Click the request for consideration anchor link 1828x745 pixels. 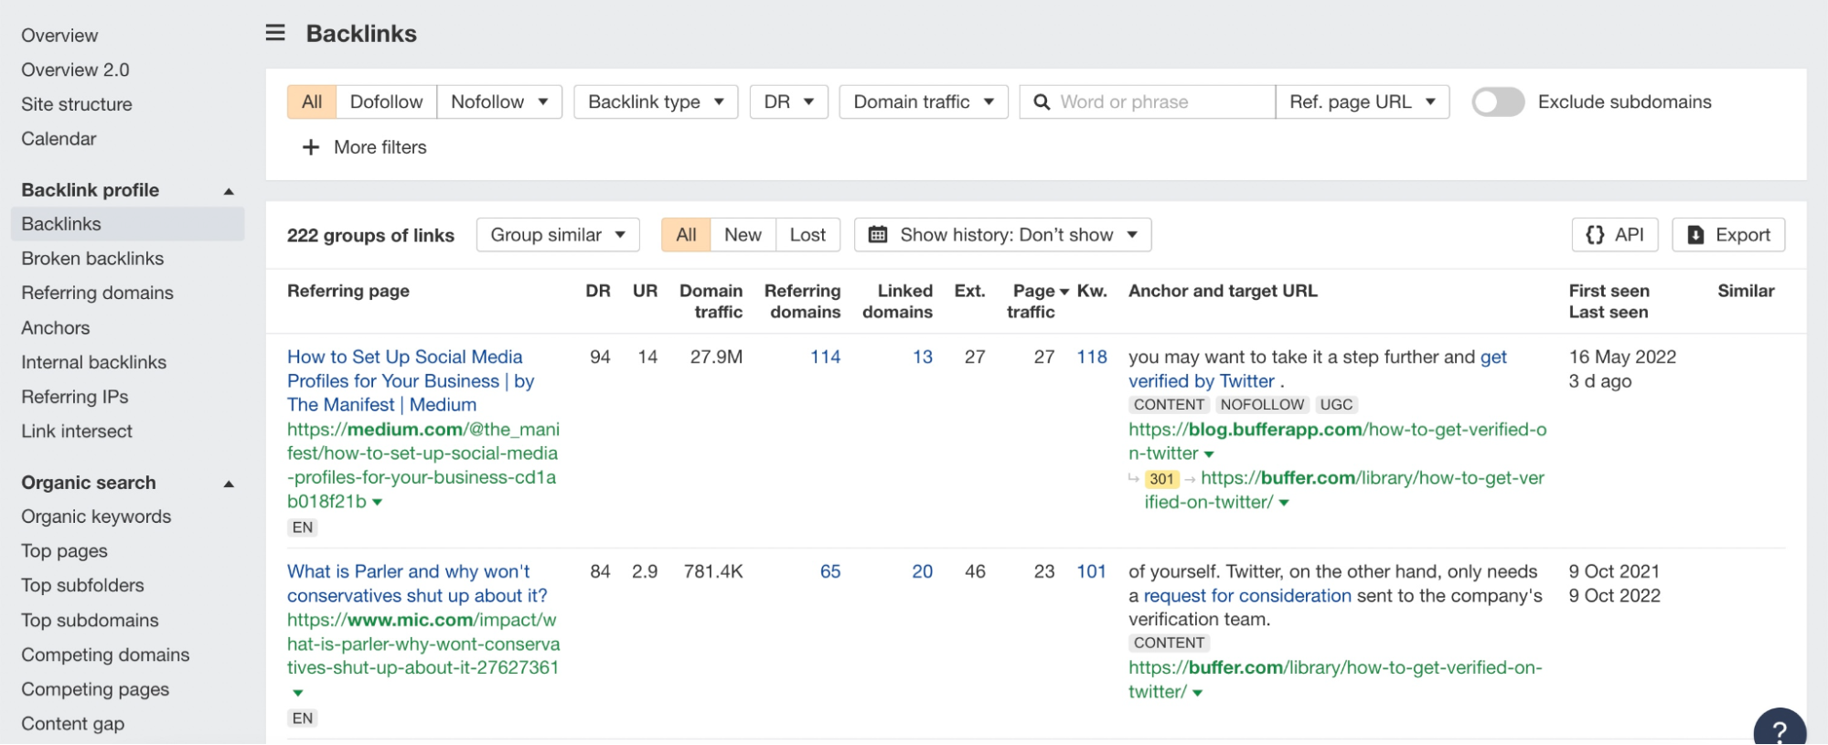point(1247,596)
